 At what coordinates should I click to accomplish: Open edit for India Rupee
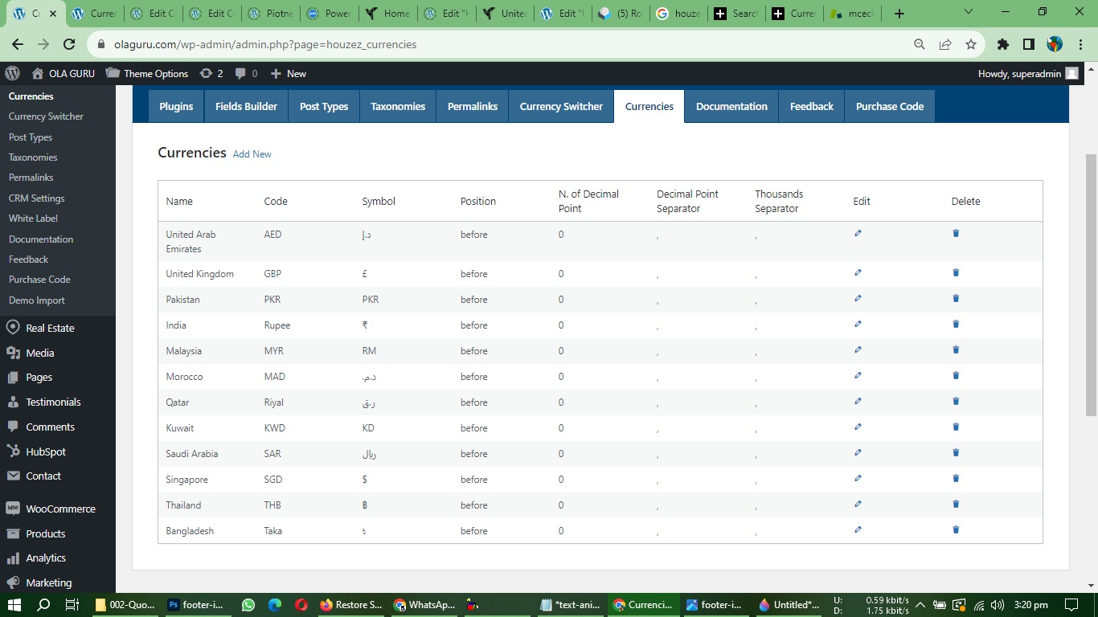click(x=858, y=324)
